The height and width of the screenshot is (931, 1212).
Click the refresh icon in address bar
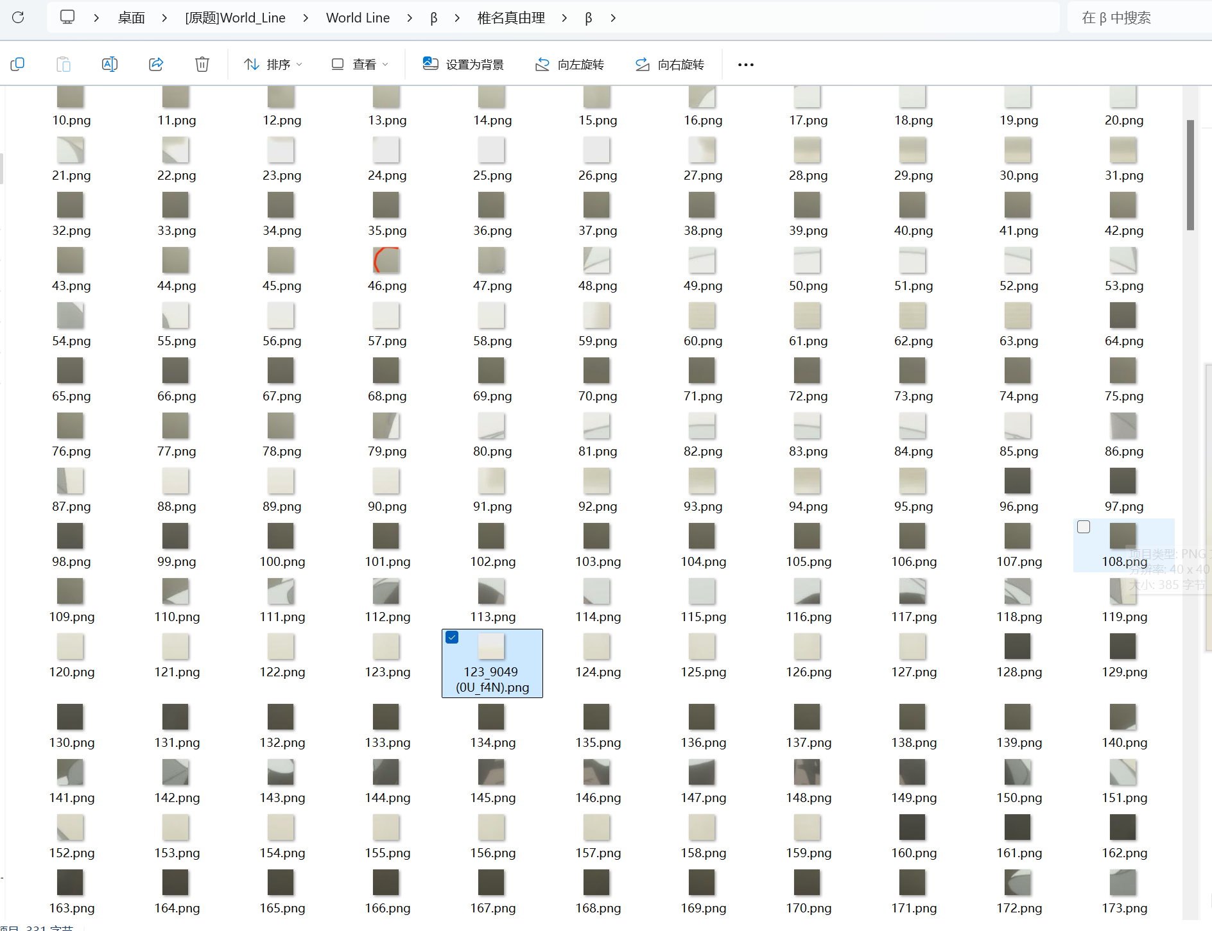18,17
